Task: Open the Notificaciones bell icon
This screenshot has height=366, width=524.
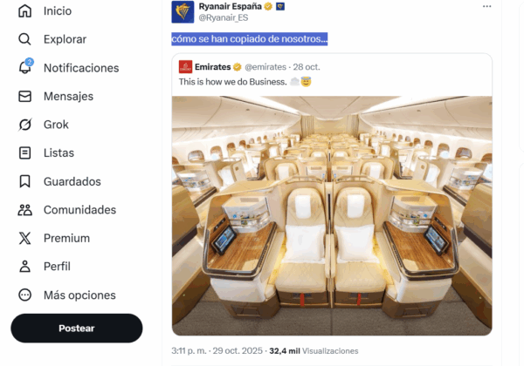Action: point(25,67)
